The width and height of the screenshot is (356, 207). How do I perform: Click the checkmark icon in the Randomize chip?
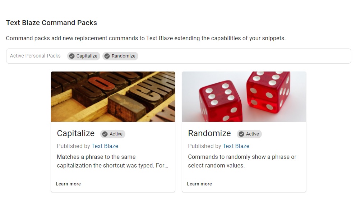(107, 56)
